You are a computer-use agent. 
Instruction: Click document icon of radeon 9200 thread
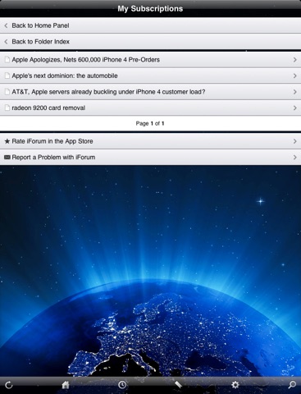pos(7,108)
